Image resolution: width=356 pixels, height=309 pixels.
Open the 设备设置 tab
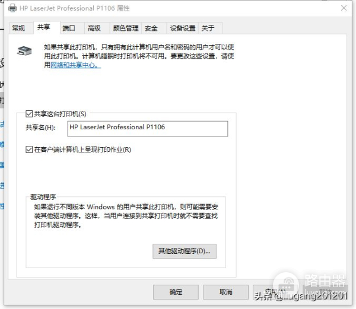pyautogui.click(x=182, y=28)
